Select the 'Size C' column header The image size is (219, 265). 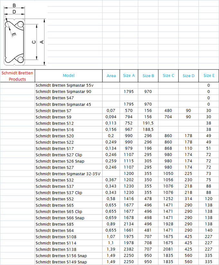[168, 76]
